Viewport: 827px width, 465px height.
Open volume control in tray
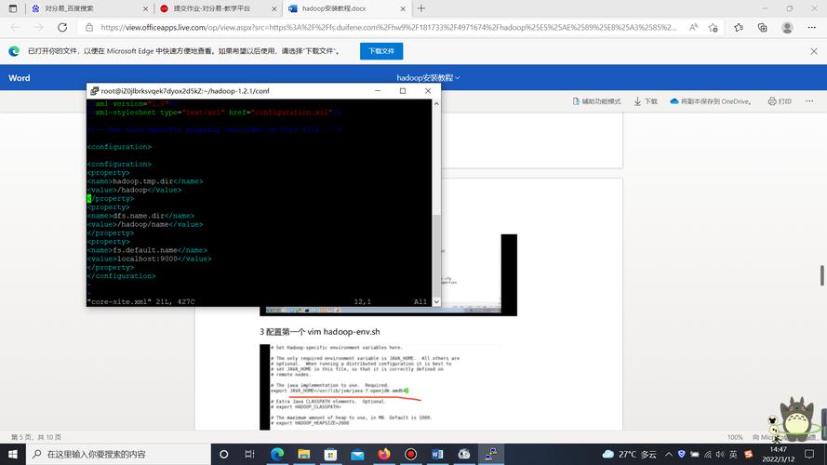[720, 454]
